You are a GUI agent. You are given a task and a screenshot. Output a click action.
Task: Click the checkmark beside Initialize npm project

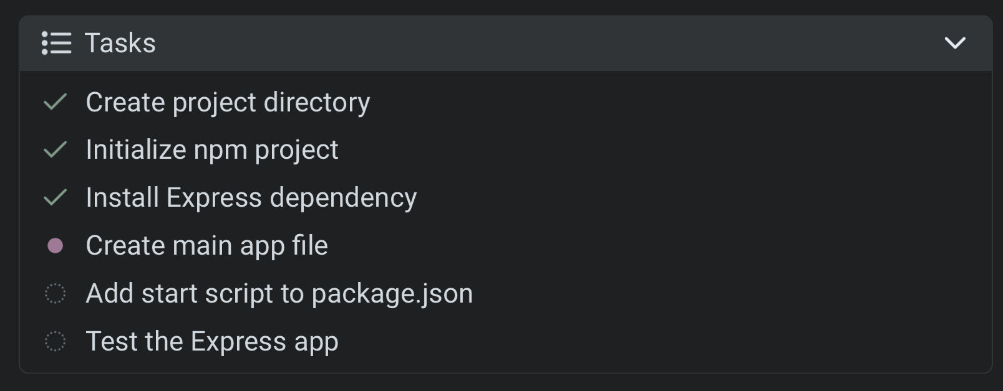pos(56,149)
